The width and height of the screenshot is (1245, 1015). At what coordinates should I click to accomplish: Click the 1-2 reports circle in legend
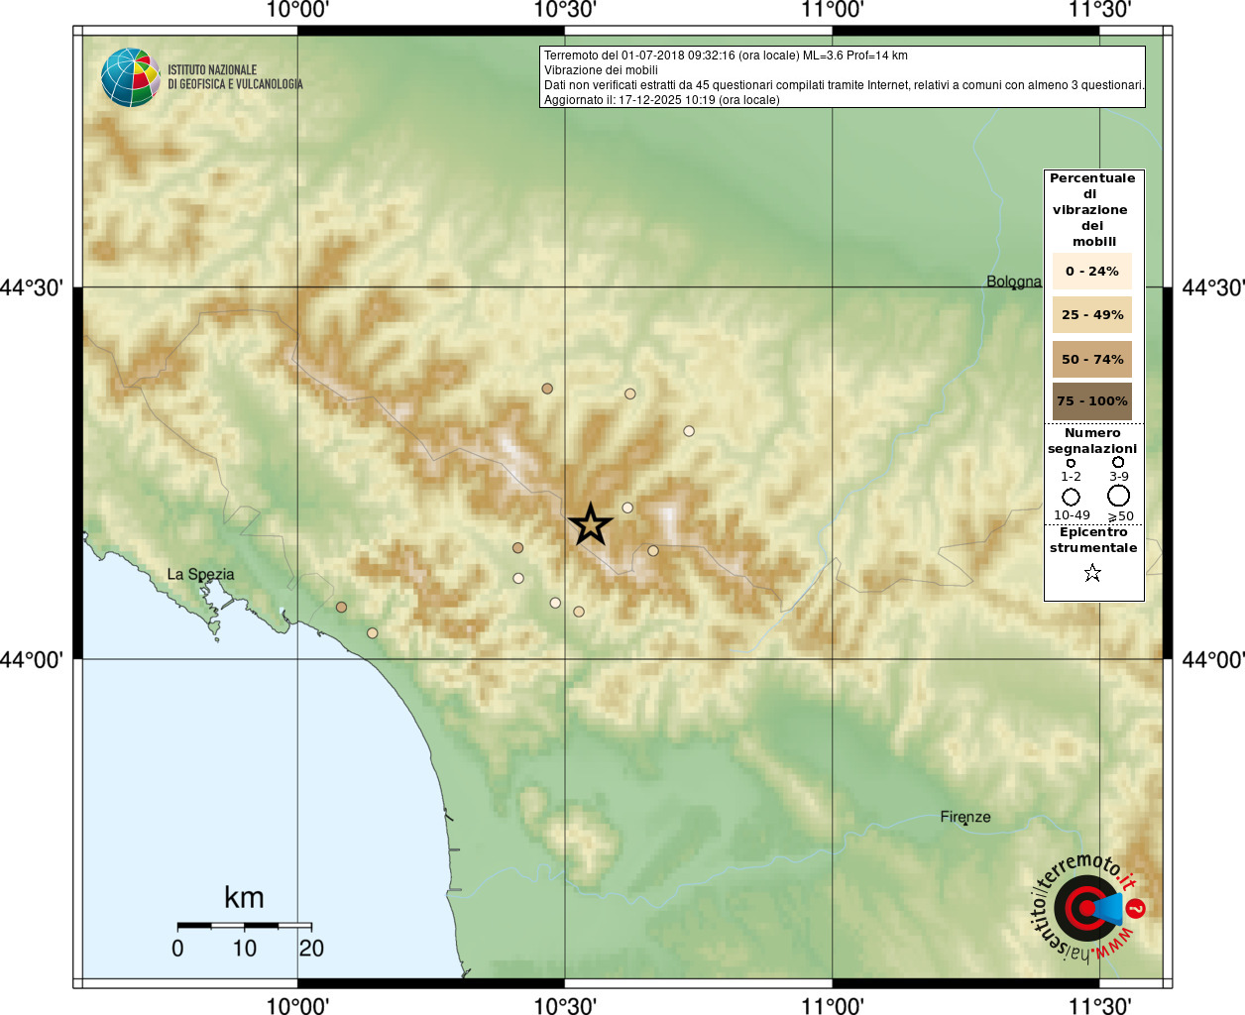[x=1071, y=463]
